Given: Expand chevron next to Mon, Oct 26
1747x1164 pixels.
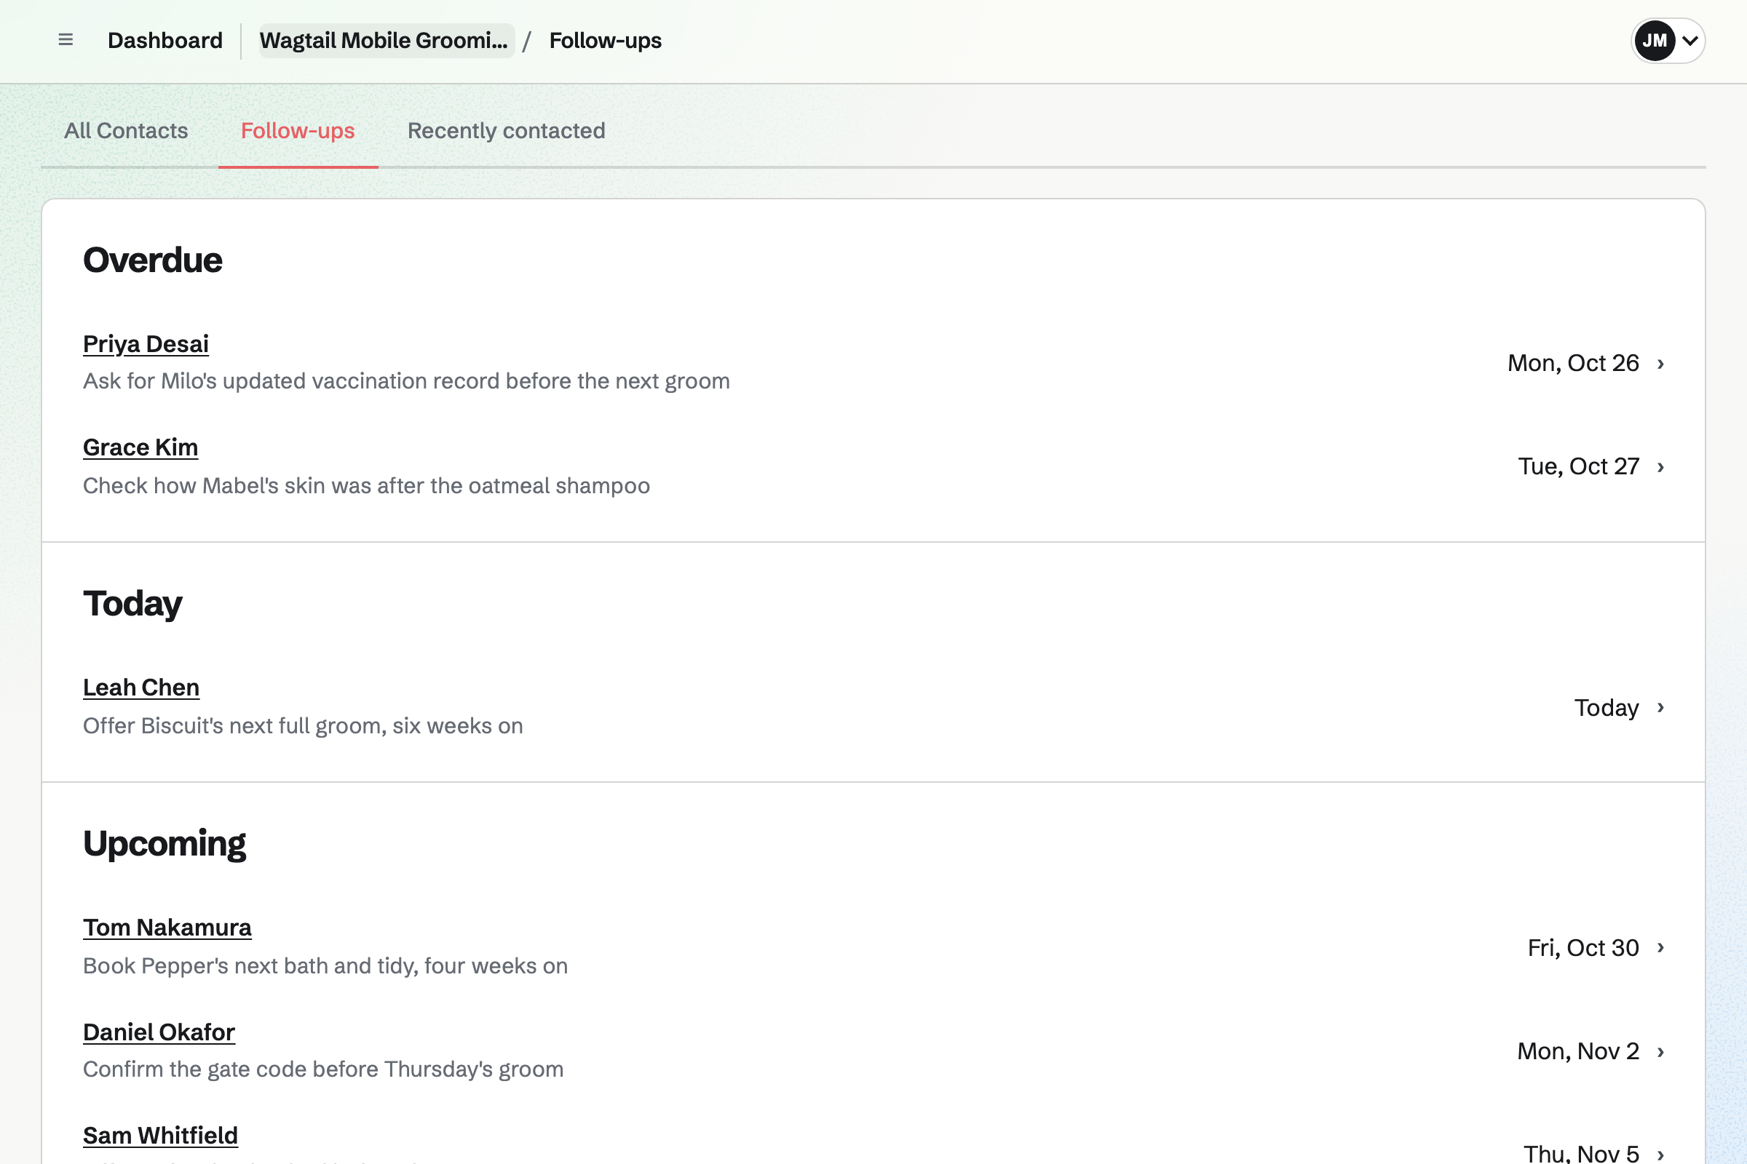Looking at the screenshot, I should click(1660, 364).
